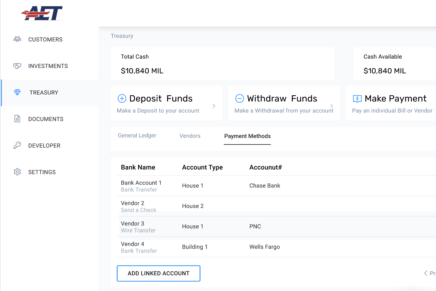Viewport: 436px width, 291px height.
Task: Click the AET company logo
Action: point(42,13)
